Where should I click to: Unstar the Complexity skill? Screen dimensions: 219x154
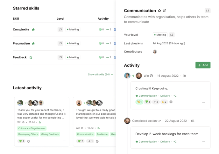click(x=33, y=29)
